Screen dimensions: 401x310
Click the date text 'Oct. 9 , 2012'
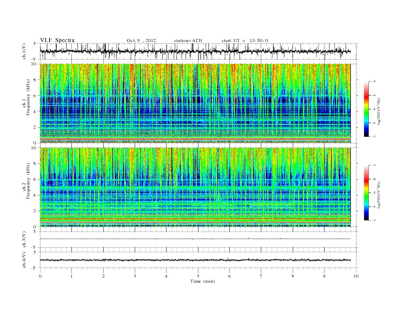click(x=141, y=41)
